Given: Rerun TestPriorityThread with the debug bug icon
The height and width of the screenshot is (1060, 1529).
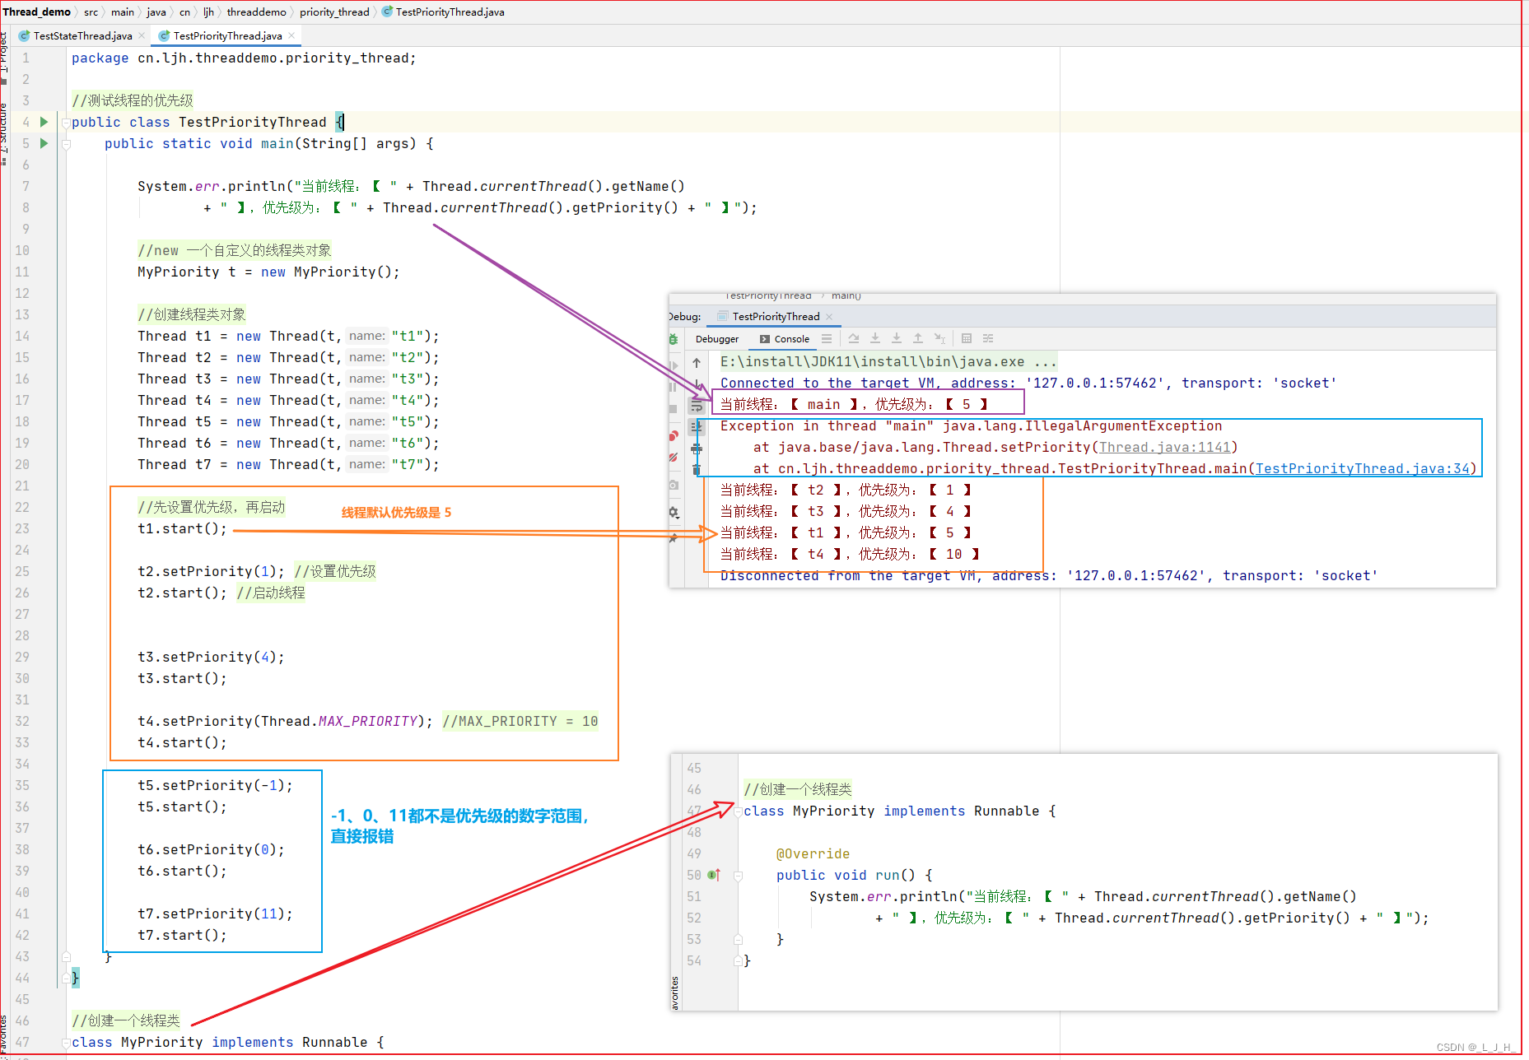Looking at the screenshot, I should click(674, 339).
